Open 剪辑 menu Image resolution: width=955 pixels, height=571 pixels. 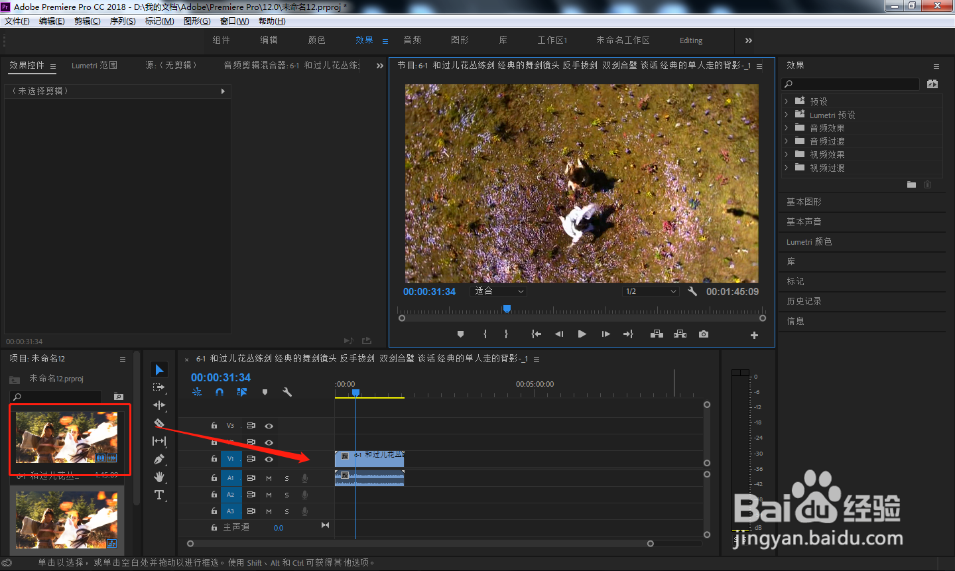87,21
